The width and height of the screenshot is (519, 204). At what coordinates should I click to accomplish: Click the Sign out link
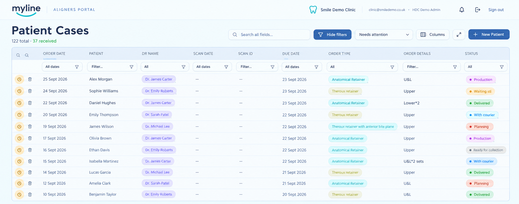[x=496, y=10]
